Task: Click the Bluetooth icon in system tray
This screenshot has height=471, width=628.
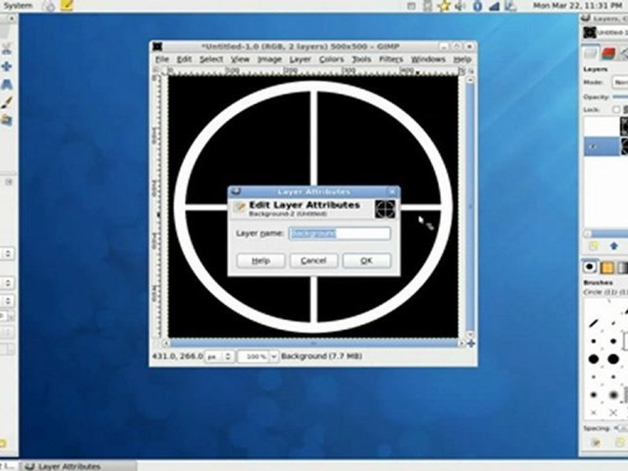Action: [x=478, y=6]
